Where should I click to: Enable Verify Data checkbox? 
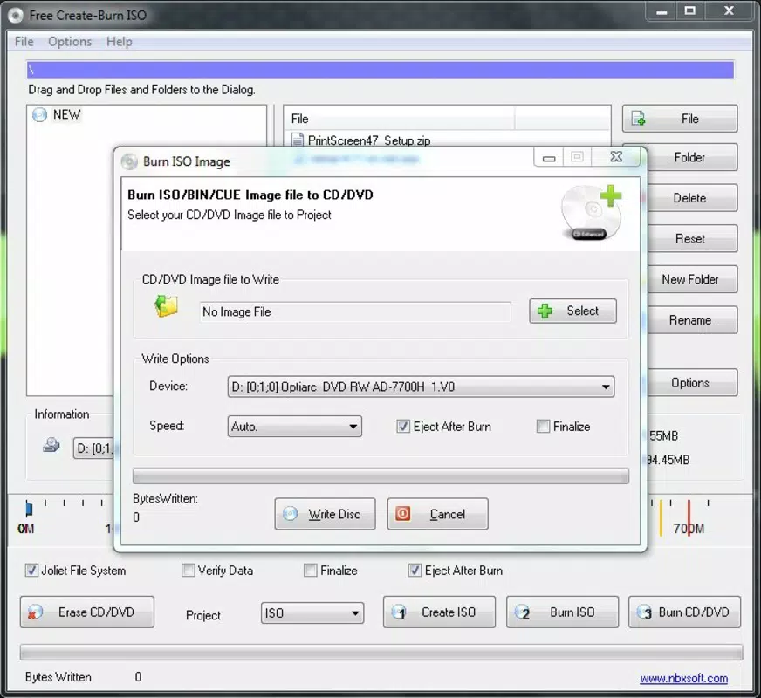pos(188,571)
